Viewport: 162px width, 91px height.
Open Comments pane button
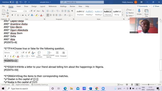pos(144,6)
